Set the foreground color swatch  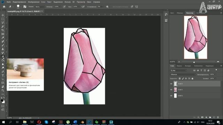click(x=2, y=100)
